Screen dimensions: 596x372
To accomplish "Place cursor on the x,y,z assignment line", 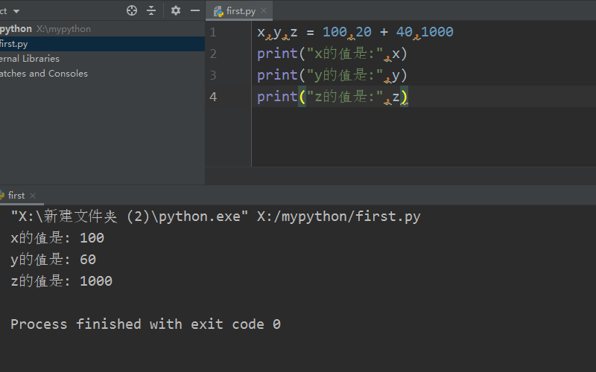I will [x=355, y=32].
